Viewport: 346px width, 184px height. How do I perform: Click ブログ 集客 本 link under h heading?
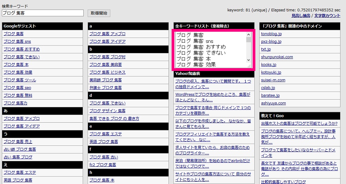pyautogui.click(x=102, y=180)
